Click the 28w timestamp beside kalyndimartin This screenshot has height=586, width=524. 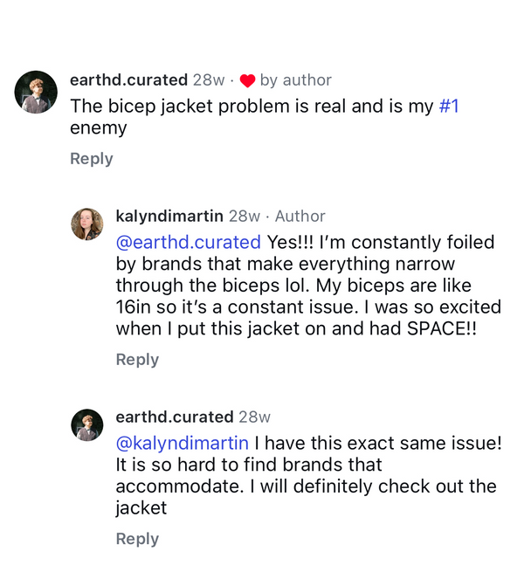pyautogui.click(x=245, y=216)
